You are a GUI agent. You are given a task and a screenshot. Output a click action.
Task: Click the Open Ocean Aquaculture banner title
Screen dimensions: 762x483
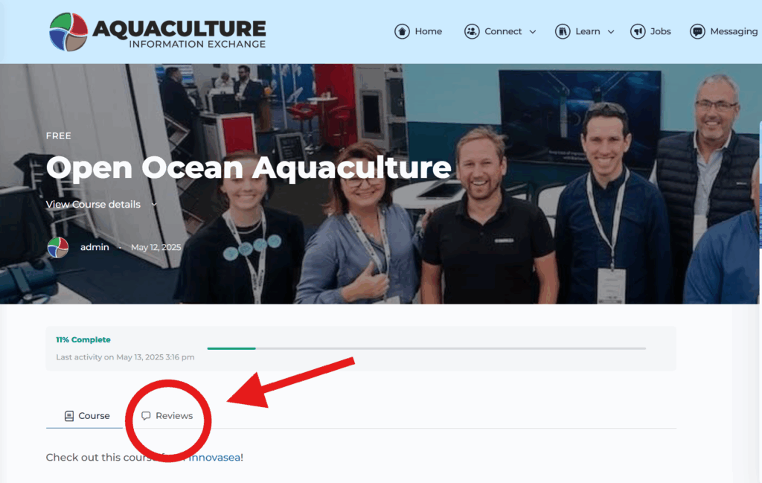[x=249, y=167]
